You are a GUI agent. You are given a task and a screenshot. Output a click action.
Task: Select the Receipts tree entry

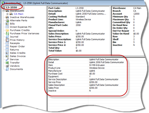(15, 43)
